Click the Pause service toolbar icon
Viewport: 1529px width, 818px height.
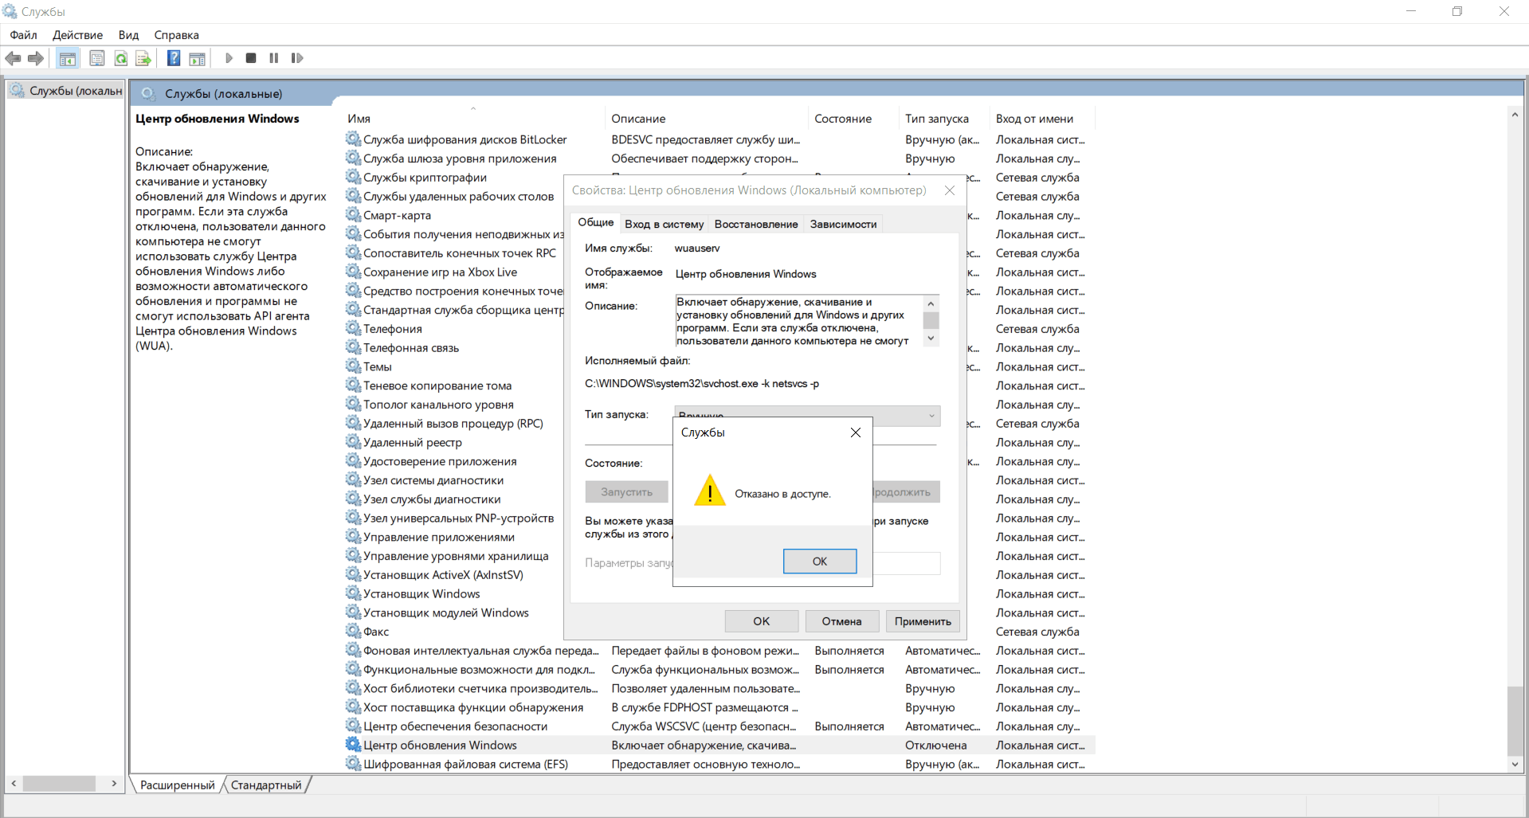coord(274,58)
